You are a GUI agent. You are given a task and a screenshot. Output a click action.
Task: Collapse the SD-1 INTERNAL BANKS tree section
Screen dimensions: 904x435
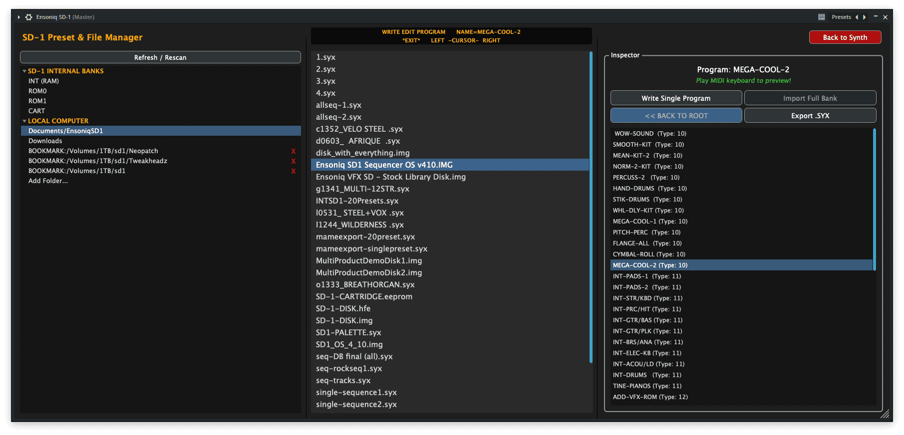pos(24,71)
